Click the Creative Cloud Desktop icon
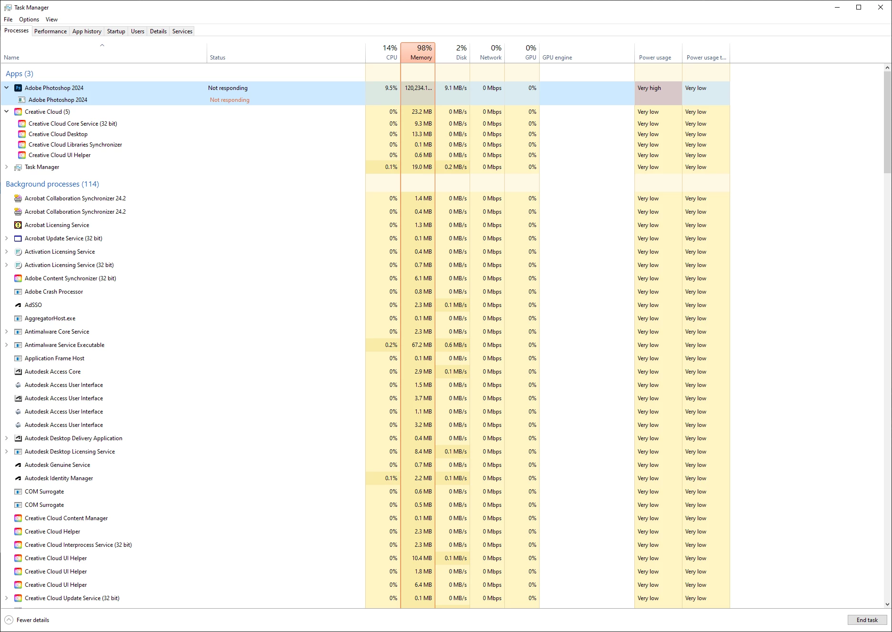Image resolution: width=892 pixels, height=632 pixels. 22,134
